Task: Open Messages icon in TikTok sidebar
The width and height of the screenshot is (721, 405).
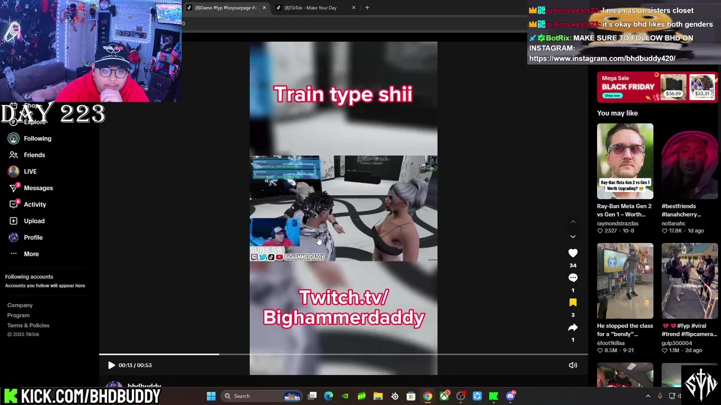Action: click(x=14, y=188)
